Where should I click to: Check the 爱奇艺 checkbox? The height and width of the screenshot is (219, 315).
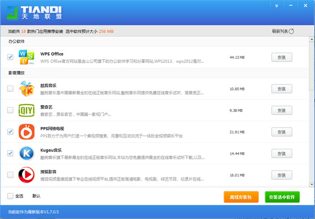[10, 110]
